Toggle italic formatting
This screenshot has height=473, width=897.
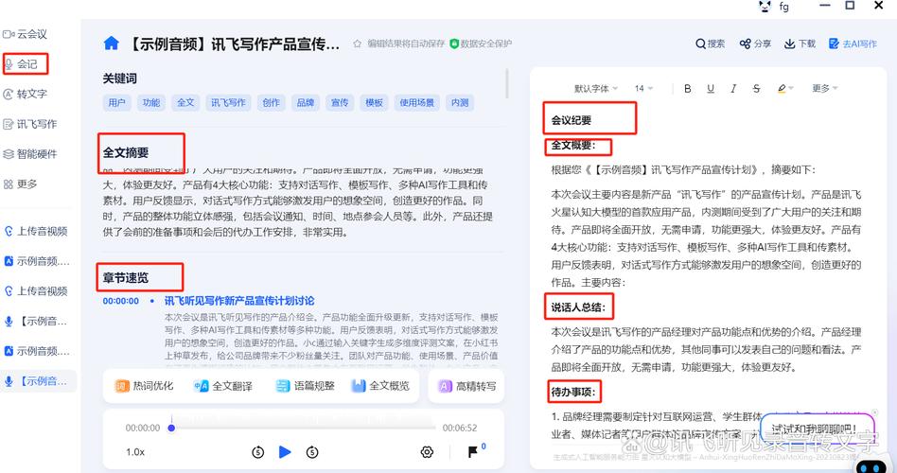(x=732, y=89)
